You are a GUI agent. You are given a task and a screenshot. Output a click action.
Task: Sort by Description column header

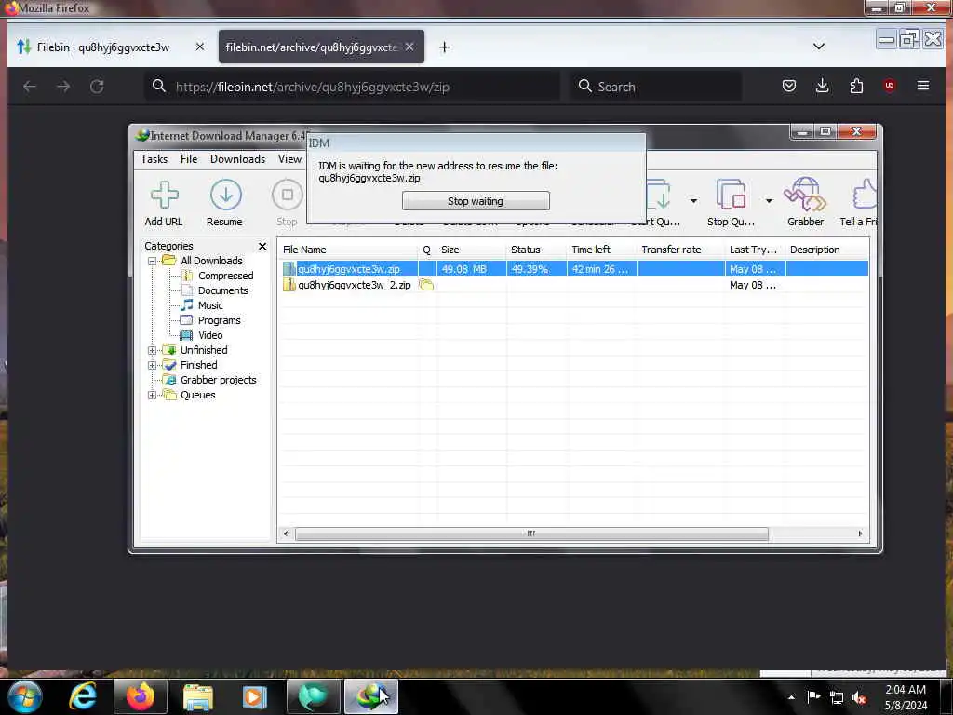point(826,250)
